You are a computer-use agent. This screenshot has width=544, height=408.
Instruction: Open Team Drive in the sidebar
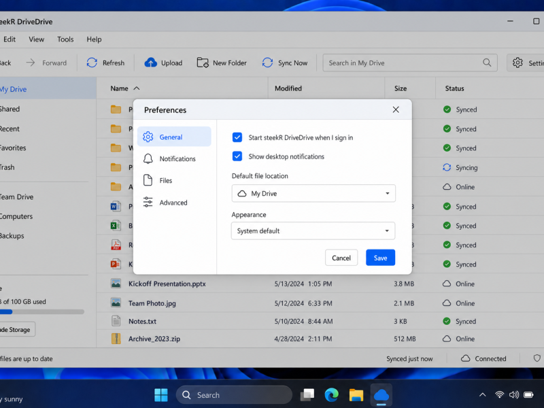pos(16,197)
